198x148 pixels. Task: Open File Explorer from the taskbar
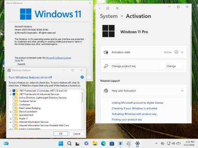[x=95, y=143]
